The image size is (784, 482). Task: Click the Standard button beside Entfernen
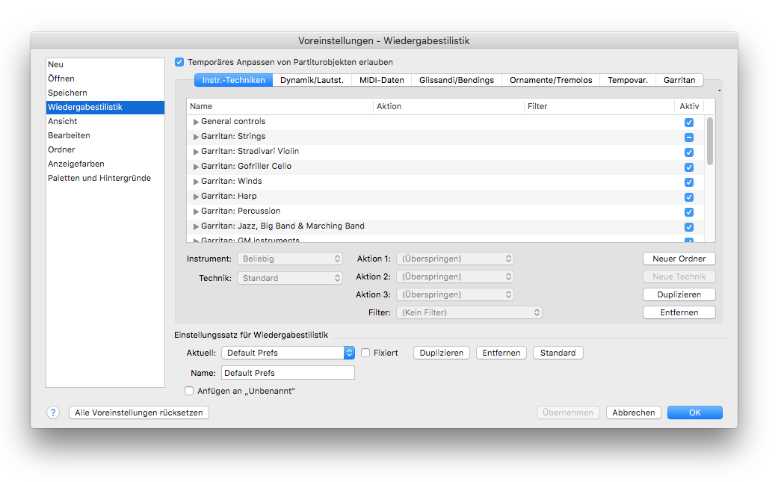(558, 353)
